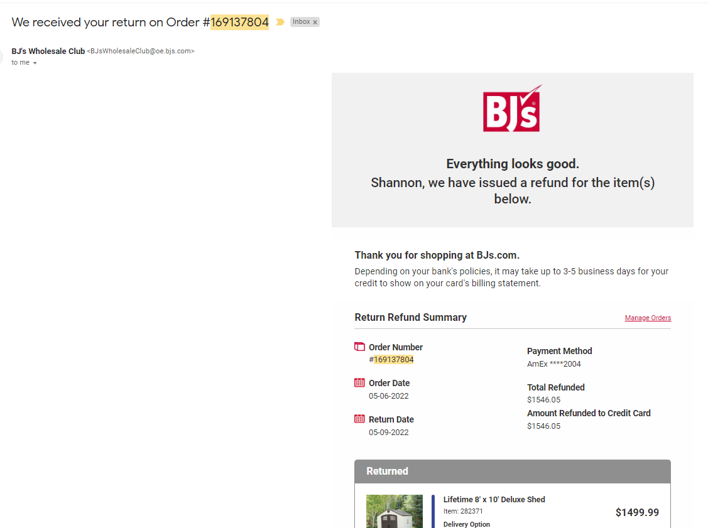Expand the 'to me' recipient details arrow
708x528 pixels.
(35, 63)
